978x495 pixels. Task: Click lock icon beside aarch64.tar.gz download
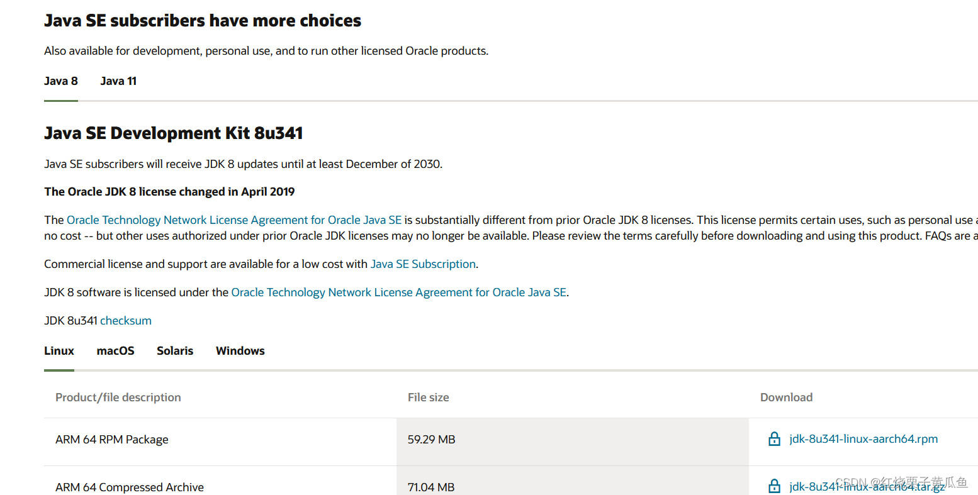774,486
